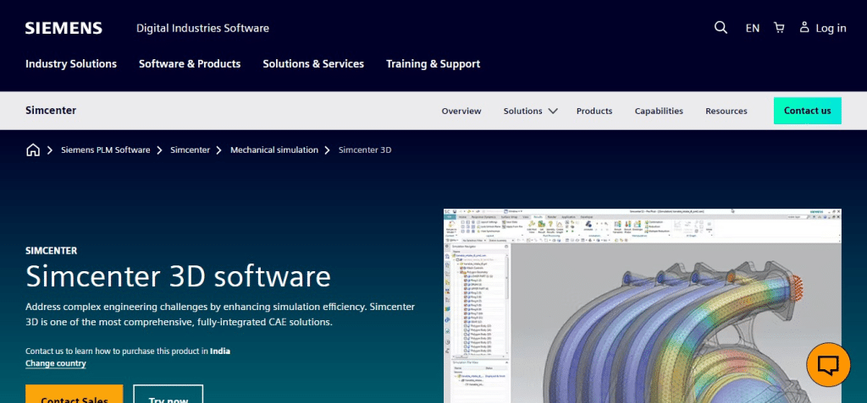Click the Simcenter section title
Viewport: 867px width, 403px height.
51,111
